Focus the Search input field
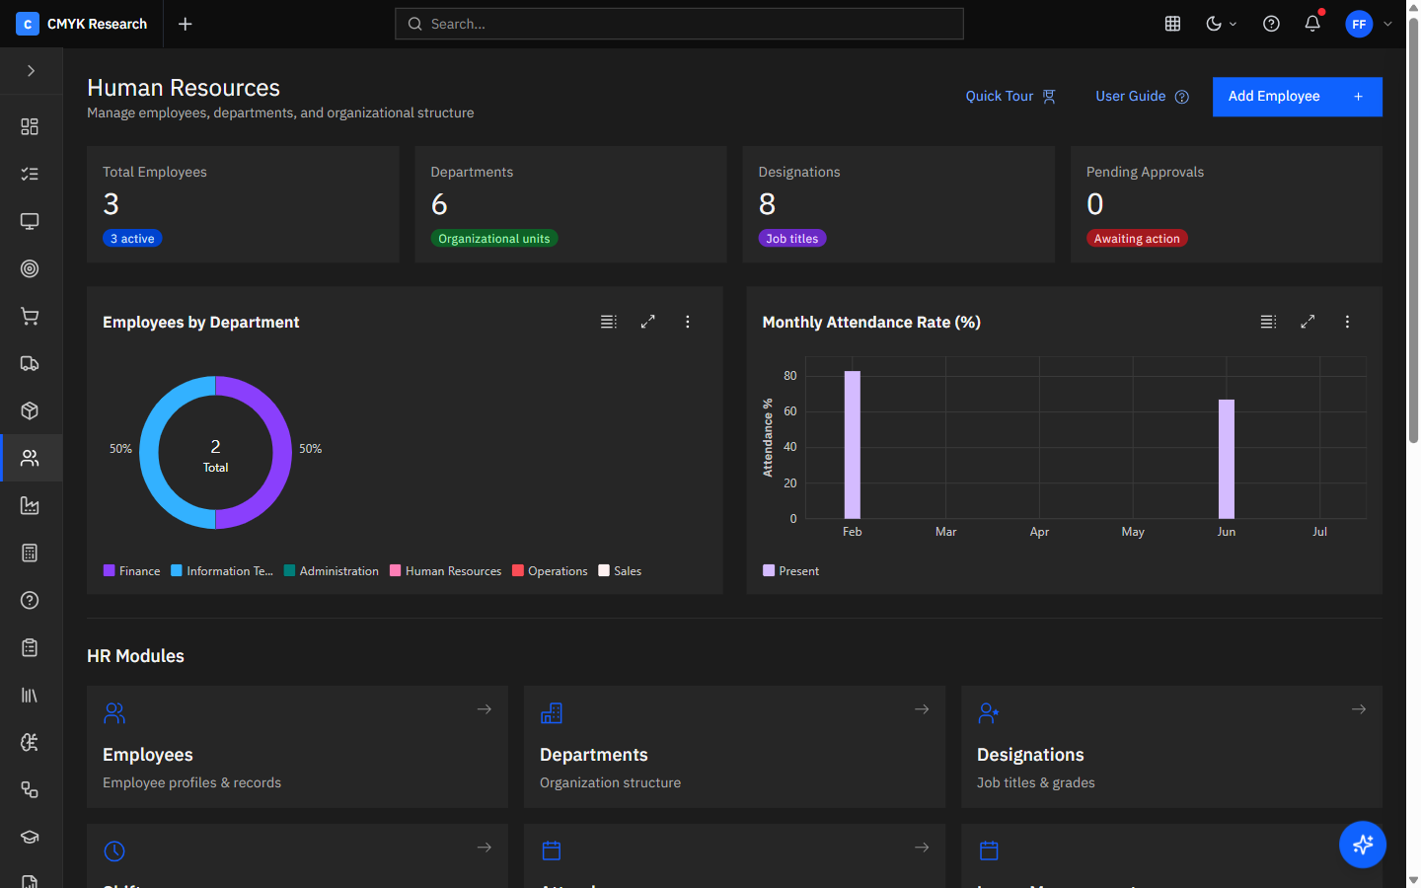Viewport: 1421px width, 888px height. (x=679, y=24)
